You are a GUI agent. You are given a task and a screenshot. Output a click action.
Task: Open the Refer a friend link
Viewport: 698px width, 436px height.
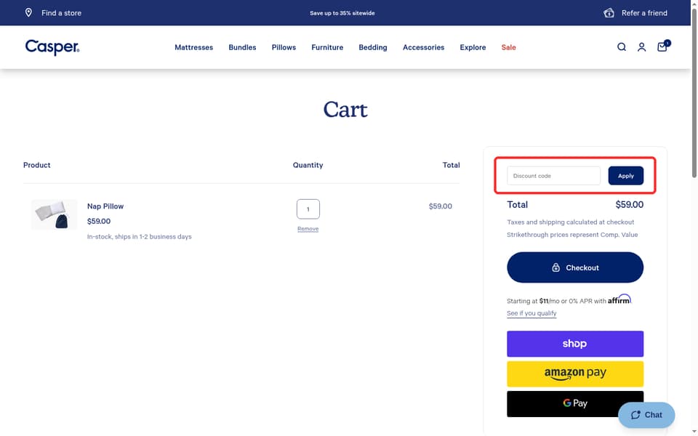coord(644,13)
